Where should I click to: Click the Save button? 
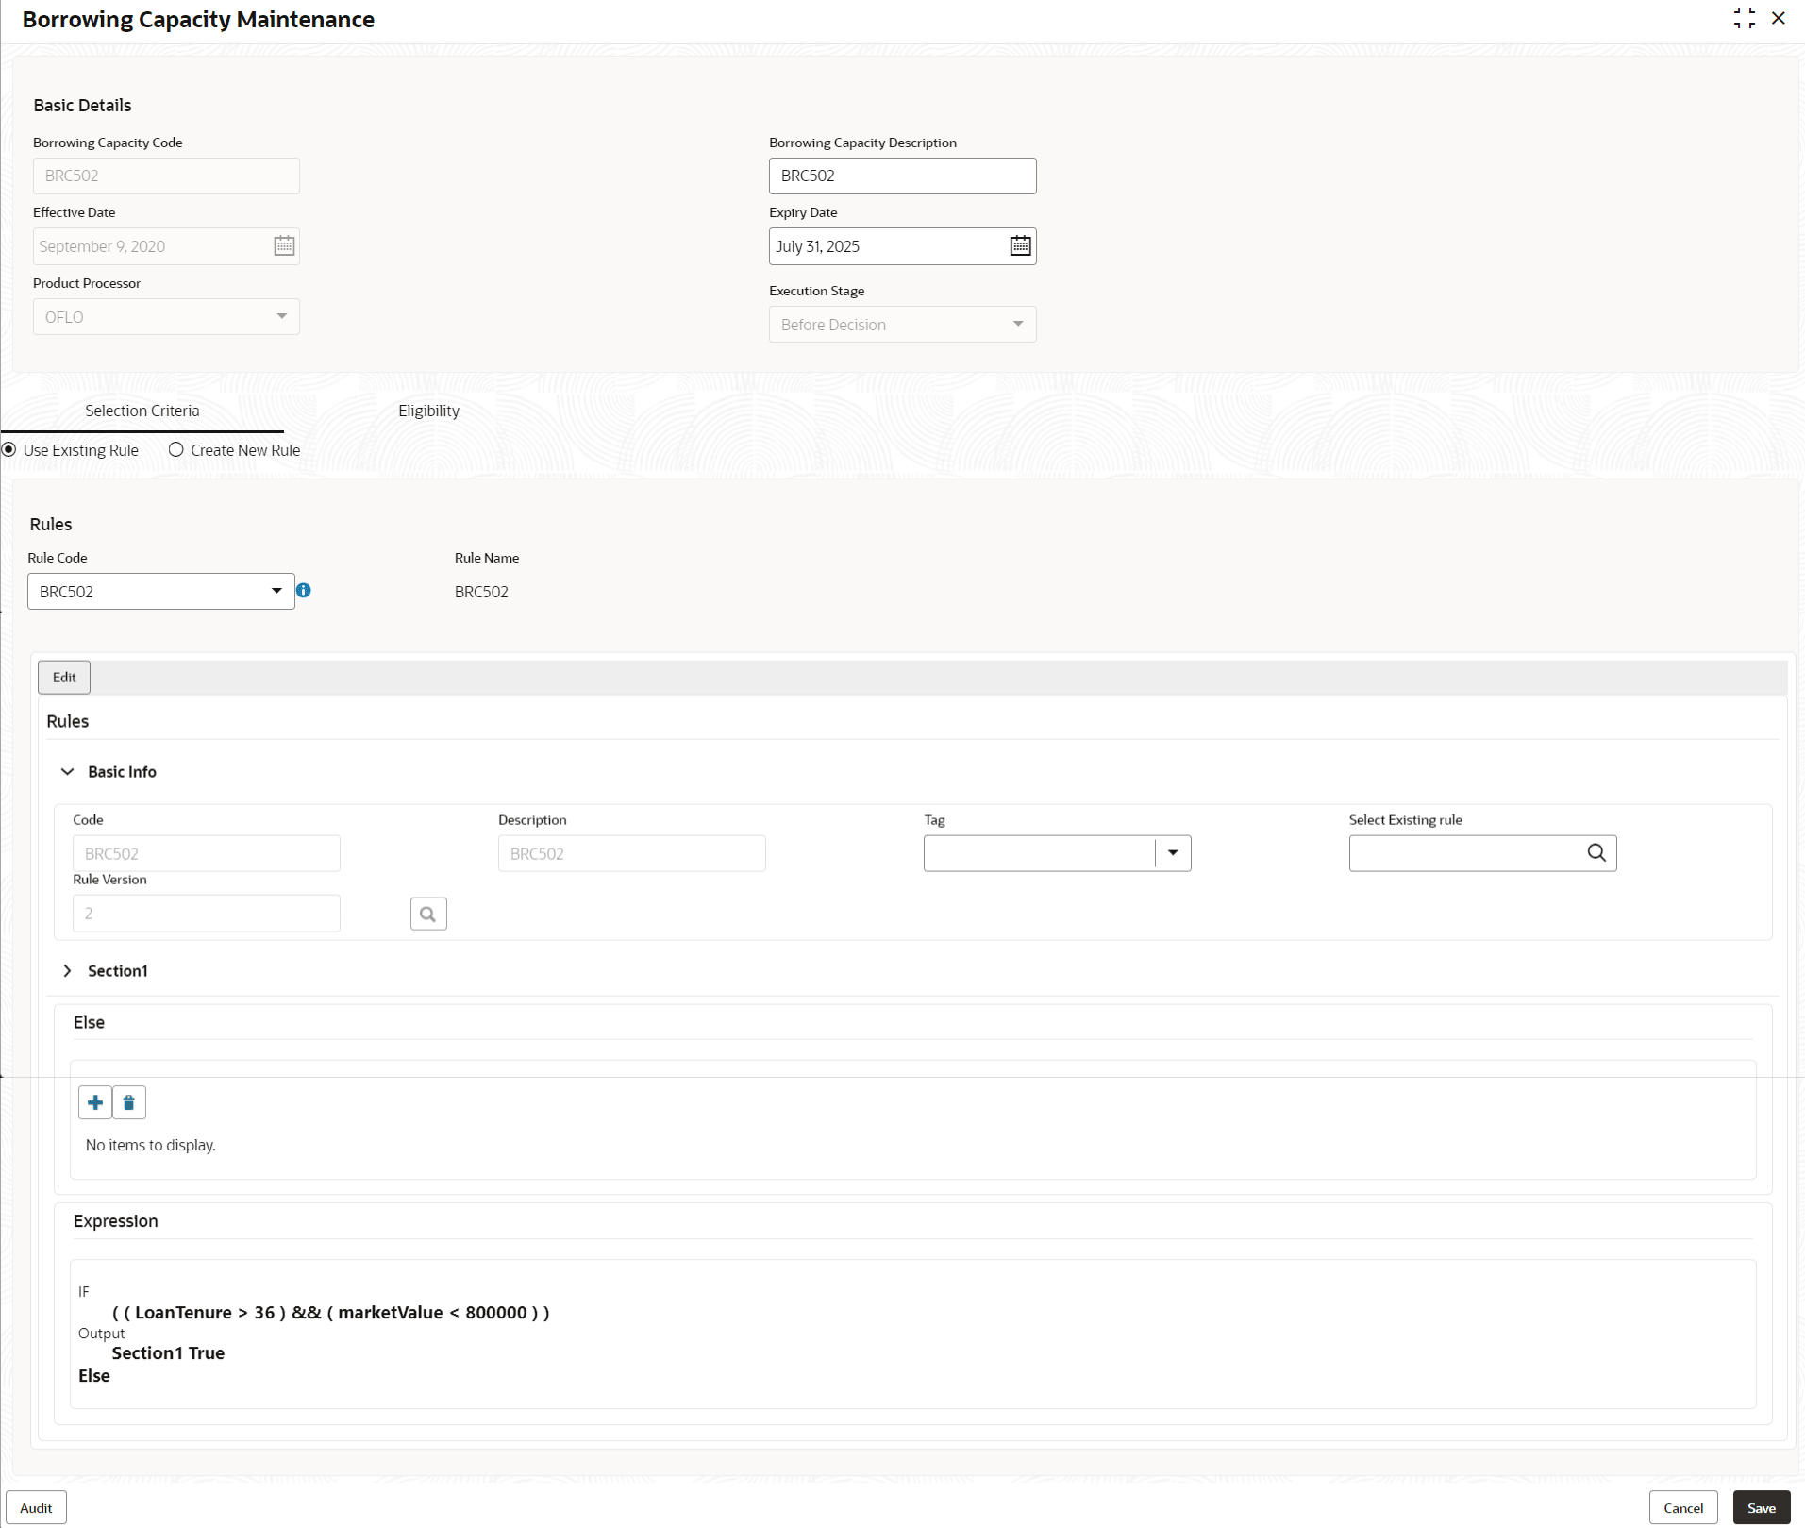pyautogui.click(x=1762, y=1508)
